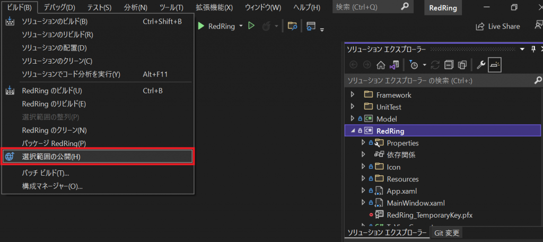Click the Live Share share icon
Screen dimensions: 543x242
480,27
